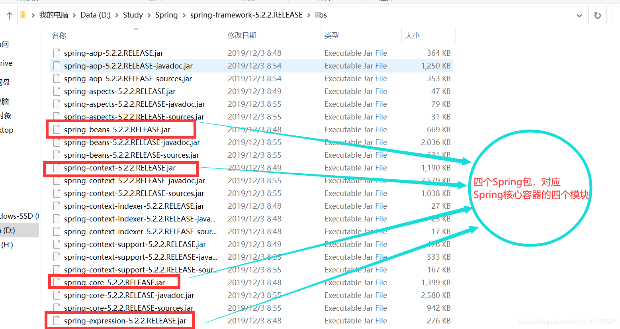
Task: Expand the chevron after Data (D:) breadcrumb
Action: (x=117, y=16)
